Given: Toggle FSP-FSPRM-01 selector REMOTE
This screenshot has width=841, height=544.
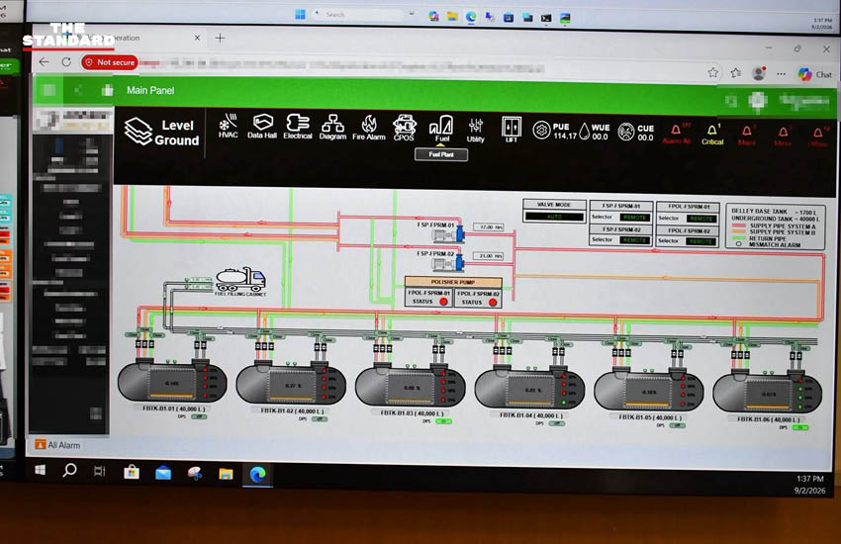Looking at the screenshot, I should click(635, 217).
